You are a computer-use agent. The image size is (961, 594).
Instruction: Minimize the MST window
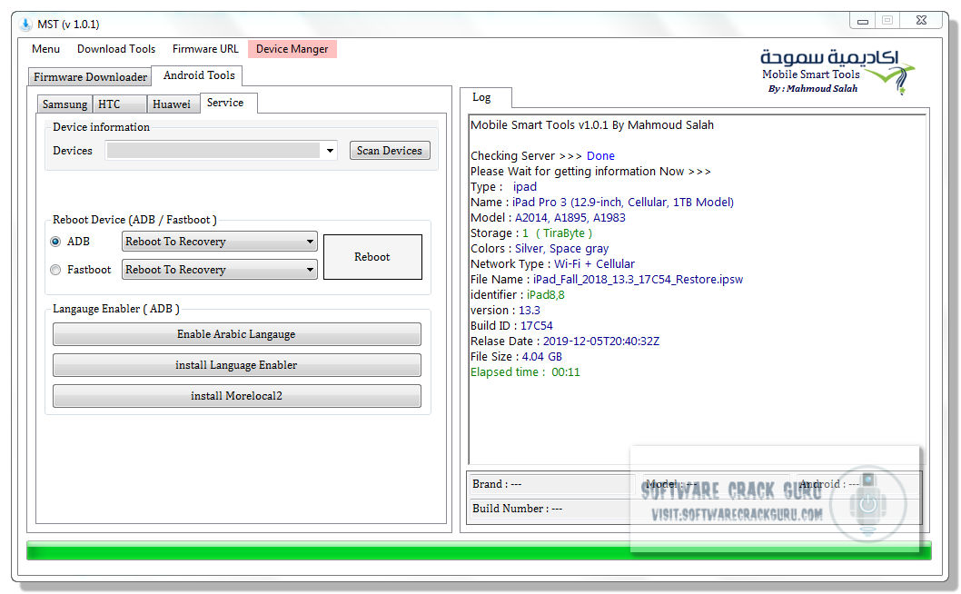point(862,21)
